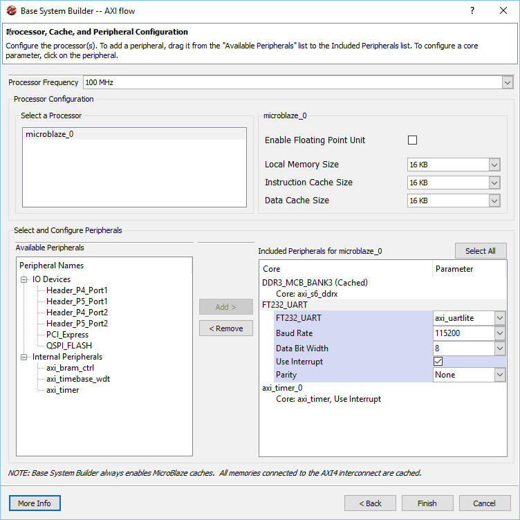
Task: Open More Info
Action: point(35,503)
